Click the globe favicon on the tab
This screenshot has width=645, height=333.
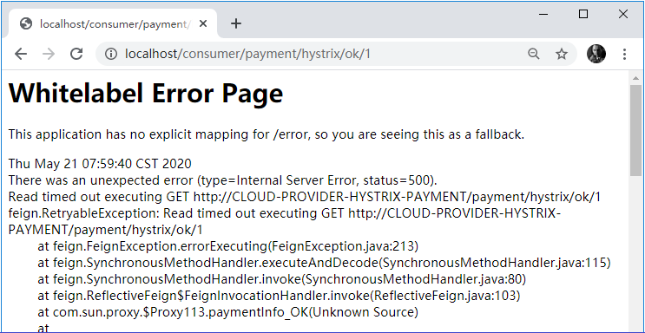click(26, 23)
